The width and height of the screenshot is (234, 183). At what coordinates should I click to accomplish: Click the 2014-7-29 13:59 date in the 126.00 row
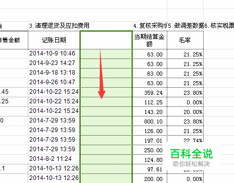(x=54, y=131)
